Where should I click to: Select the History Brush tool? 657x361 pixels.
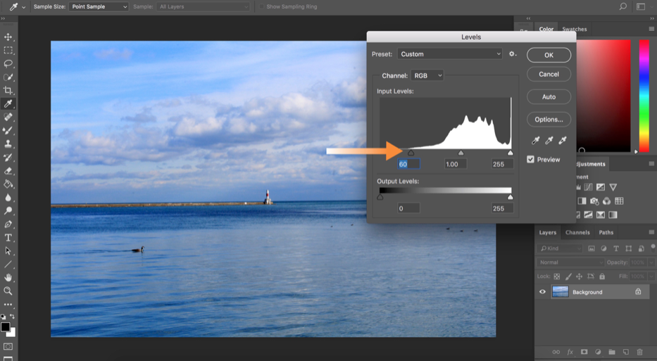(x=8, y=158)
